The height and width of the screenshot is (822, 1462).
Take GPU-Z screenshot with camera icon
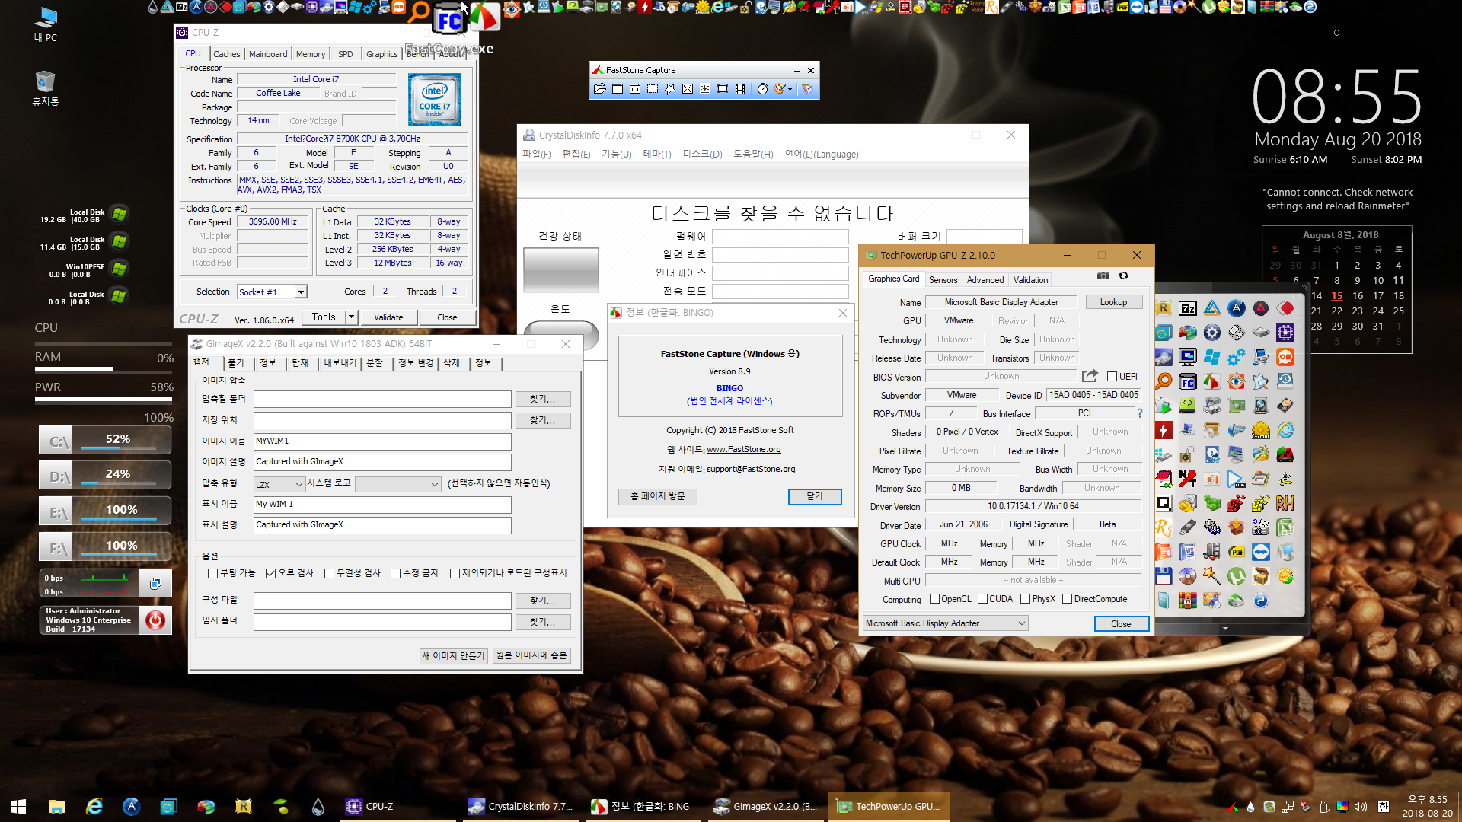(x=1103, y=276)
